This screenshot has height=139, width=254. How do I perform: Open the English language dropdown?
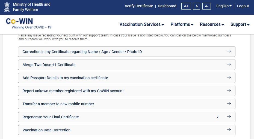(224, 6)
